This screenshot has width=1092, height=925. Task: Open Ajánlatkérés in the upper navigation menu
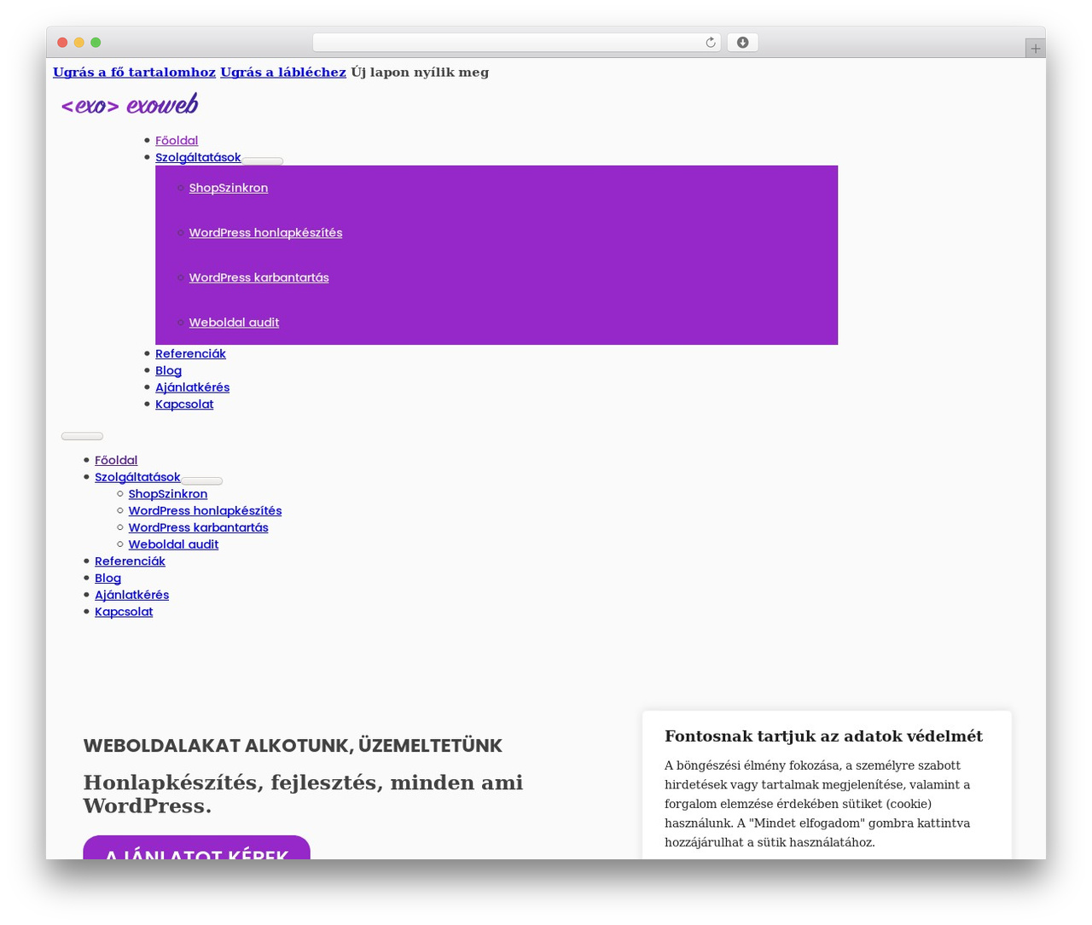(x=192, y=387)
